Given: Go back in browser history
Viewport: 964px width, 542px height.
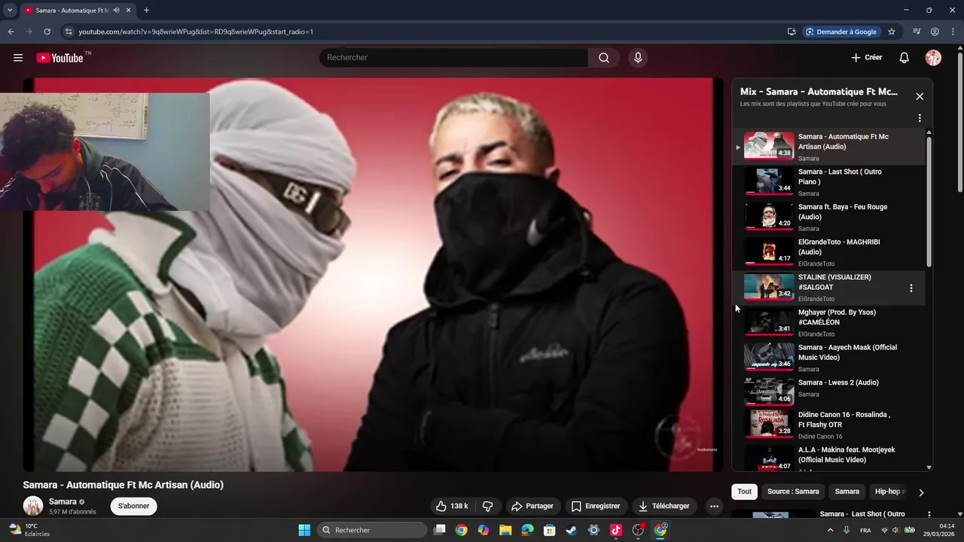Looking at the screenshot, I should 11,32.
